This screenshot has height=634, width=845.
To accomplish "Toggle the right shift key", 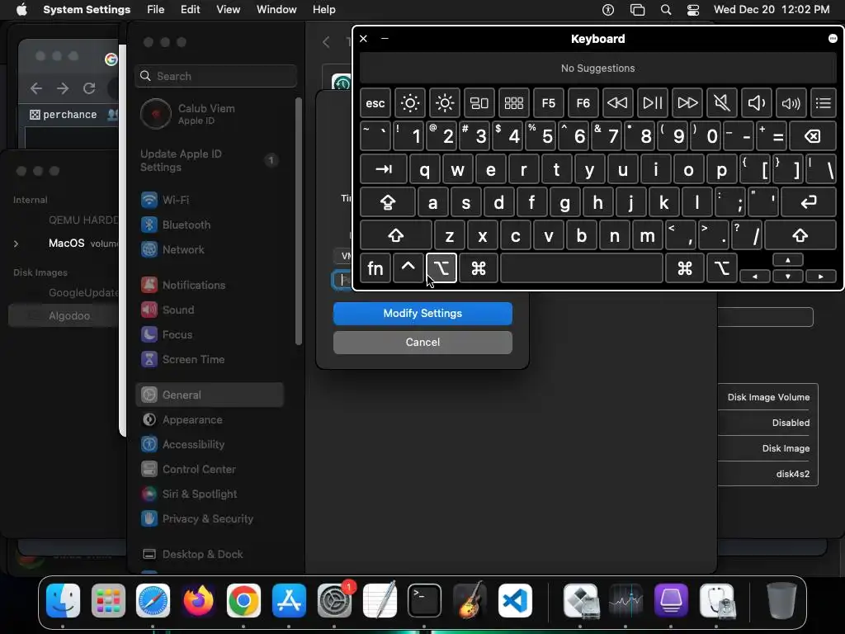I will [800, 235].
